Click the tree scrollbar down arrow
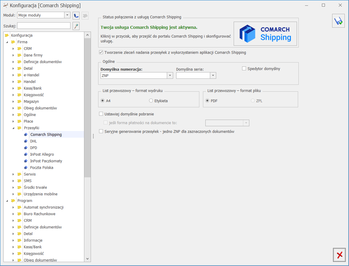The height and width of the screenshot is (266, 349). [87, 259]
